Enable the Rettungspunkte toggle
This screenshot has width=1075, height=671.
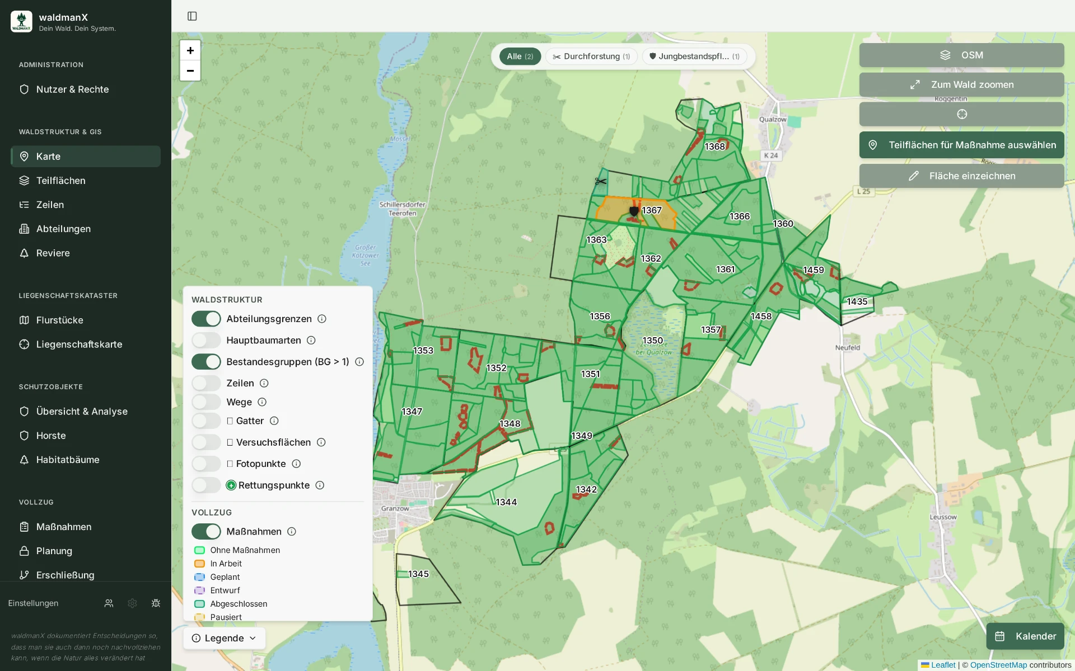(206, 485)
